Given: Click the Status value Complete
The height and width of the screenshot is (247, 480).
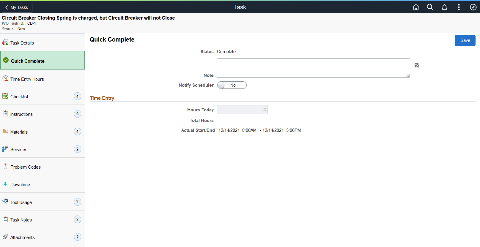Looking at the screenshot, I should [226, 52].
